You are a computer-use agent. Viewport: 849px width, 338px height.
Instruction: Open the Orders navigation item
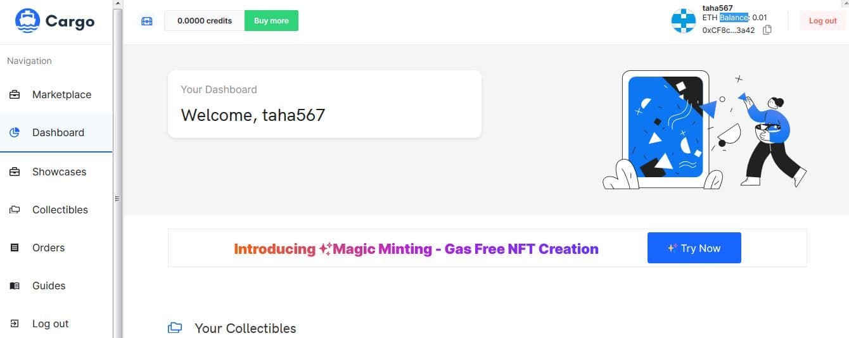pos(48,248)
